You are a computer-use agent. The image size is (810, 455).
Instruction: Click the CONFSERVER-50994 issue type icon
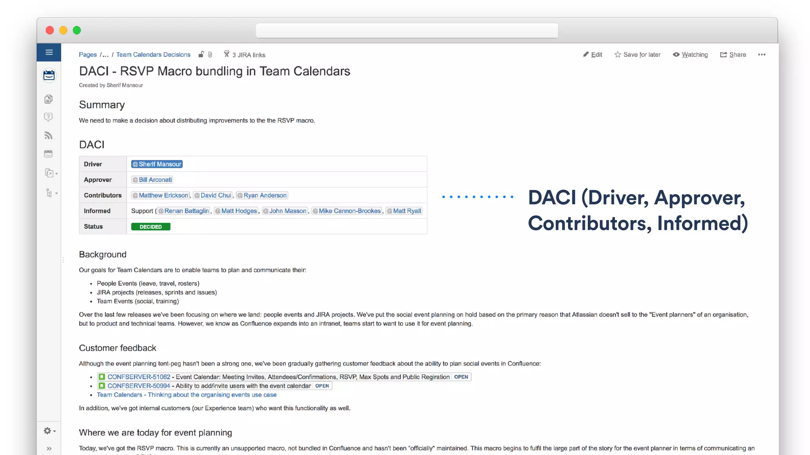coord(102,386)
